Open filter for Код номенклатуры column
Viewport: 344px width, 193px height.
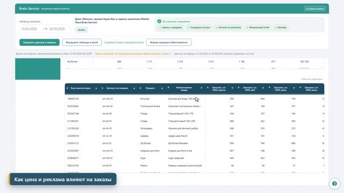tap(96, 88)
